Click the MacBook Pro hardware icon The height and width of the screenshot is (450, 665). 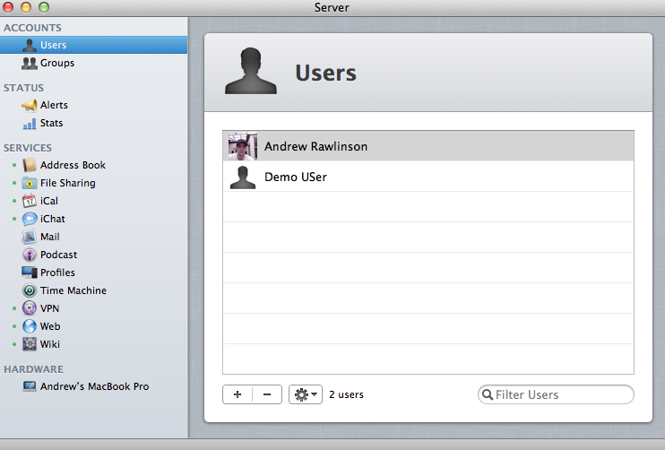[x=30, y=386]
